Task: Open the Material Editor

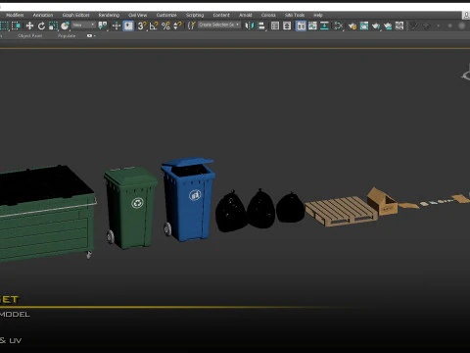Action: pyautogui.click(x=339, y=25)
